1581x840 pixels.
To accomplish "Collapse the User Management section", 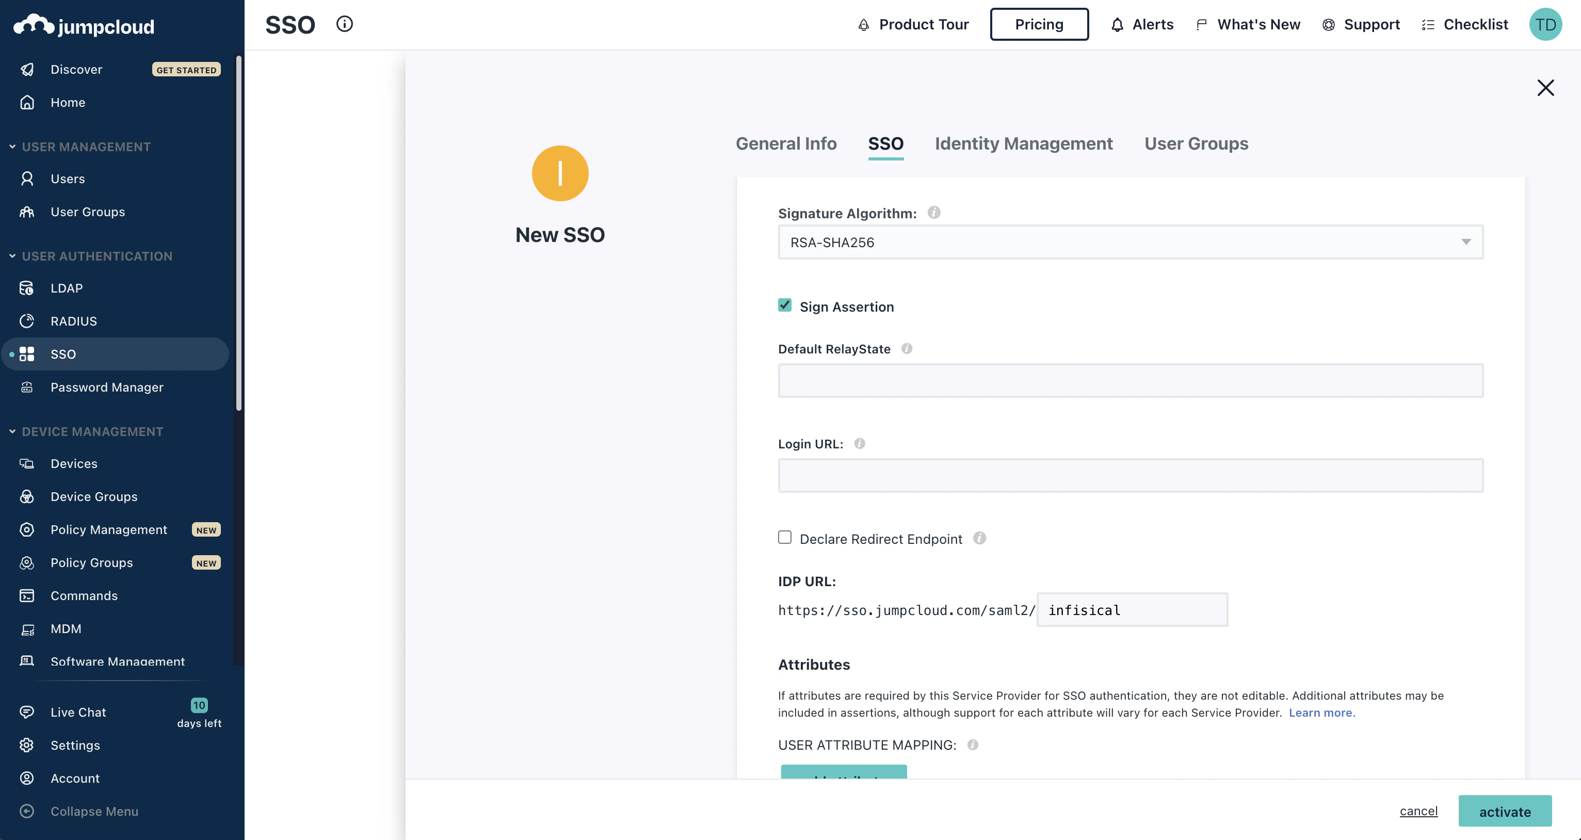I will [x=12, y=147].
